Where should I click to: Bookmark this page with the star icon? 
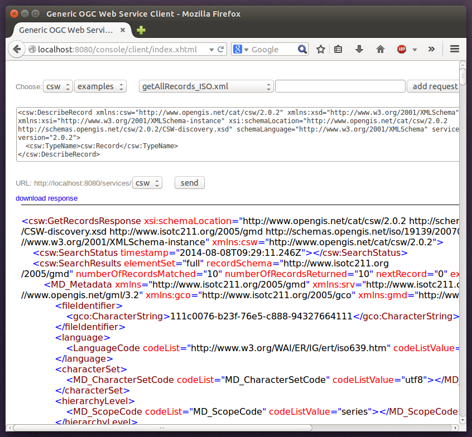point(320,49)
